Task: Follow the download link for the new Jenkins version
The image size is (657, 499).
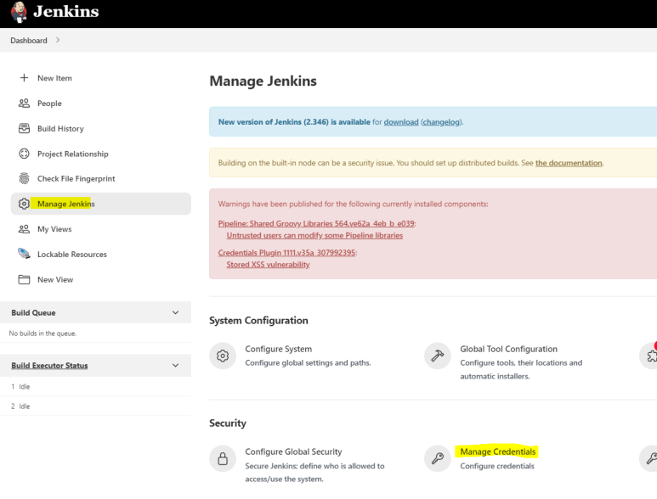Action: pos(401,121)
